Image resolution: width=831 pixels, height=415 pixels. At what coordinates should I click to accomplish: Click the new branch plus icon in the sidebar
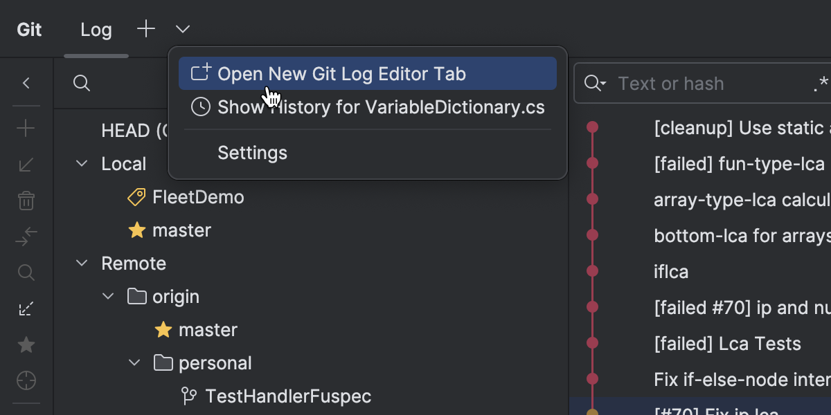click(x=26, y=128)
